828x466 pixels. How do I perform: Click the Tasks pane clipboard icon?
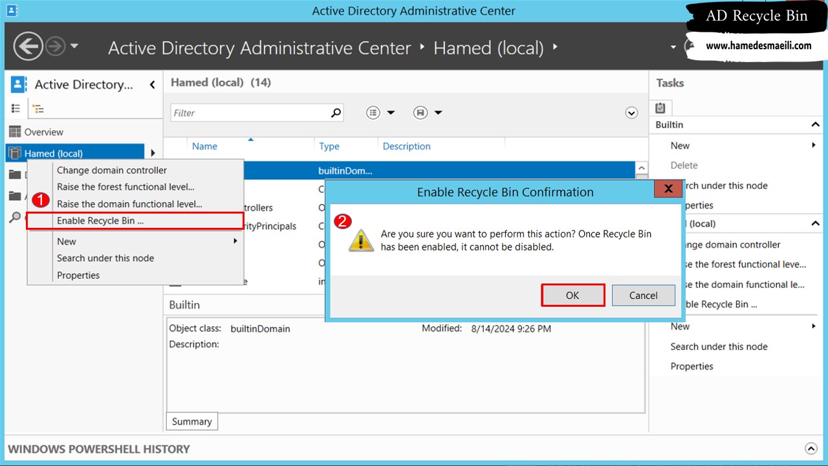660,107
